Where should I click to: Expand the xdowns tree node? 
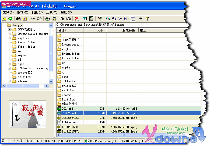tap(9, 81)
